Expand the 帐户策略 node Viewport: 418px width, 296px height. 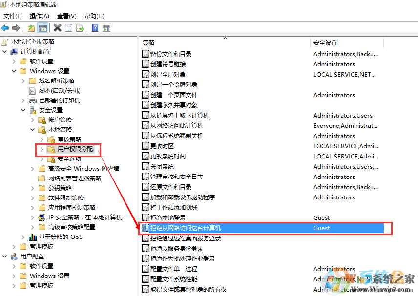pos(33,120)
